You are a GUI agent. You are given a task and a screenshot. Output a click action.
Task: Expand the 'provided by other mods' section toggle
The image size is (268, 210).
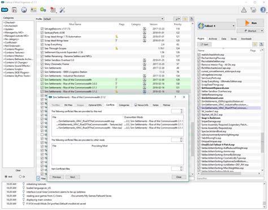[x=177, y=140]
